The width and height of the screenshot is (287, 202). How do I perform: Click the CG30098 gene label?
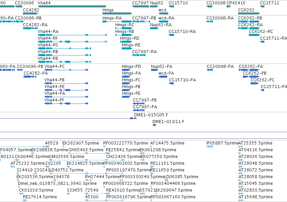[216, 3]
